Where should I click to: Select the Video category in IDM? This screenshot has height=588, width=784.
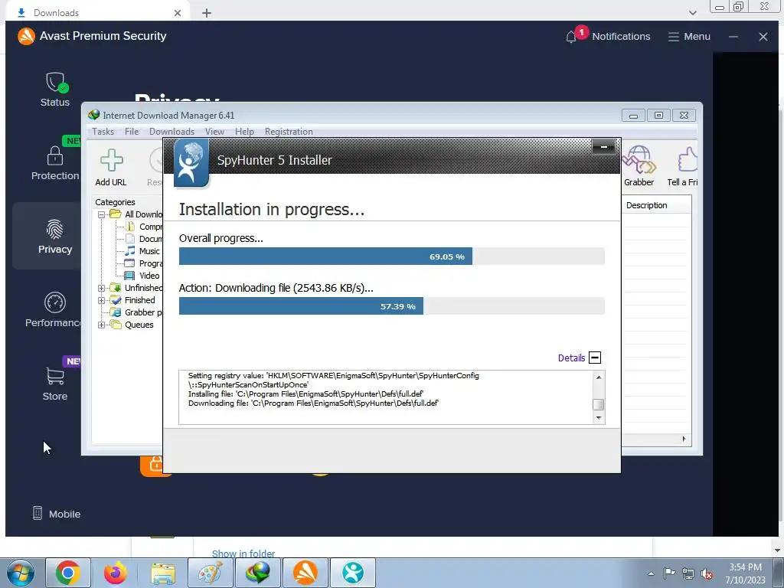[x=149, y=276]
